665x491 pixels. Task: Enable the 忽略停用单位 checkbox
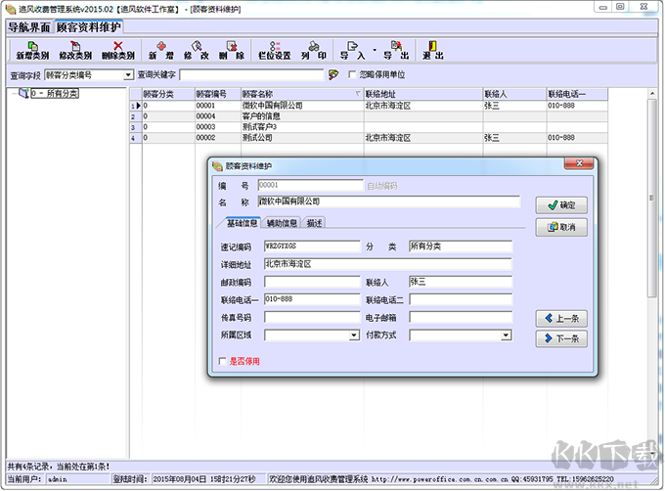(x=353, y=74)
